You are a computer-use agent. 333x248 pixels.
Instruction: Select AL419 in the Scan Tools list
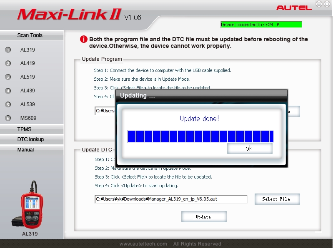coord(28,63)
